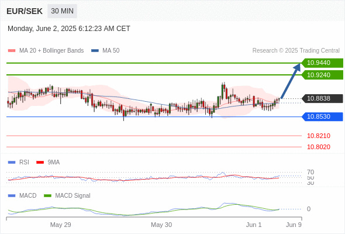Image resolution: width=345 pixels, height=234 pixels.
Task: Click the blue upward forecast arrow
Action: point(291,81)
